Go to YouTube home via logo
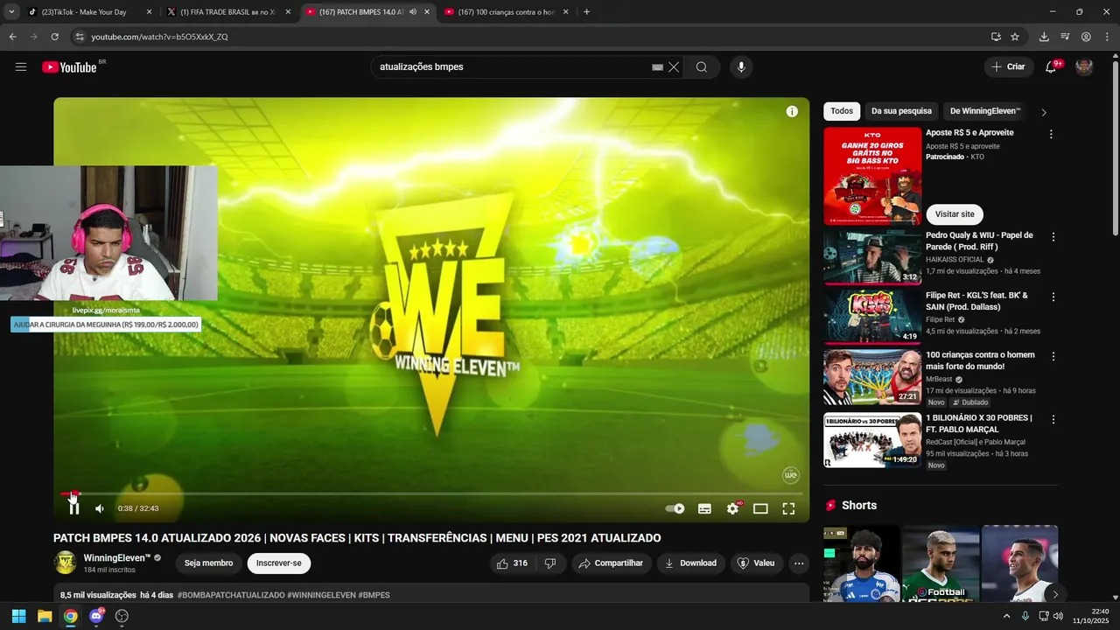This screenshot has width=1120, height=630. click(69, 66)
